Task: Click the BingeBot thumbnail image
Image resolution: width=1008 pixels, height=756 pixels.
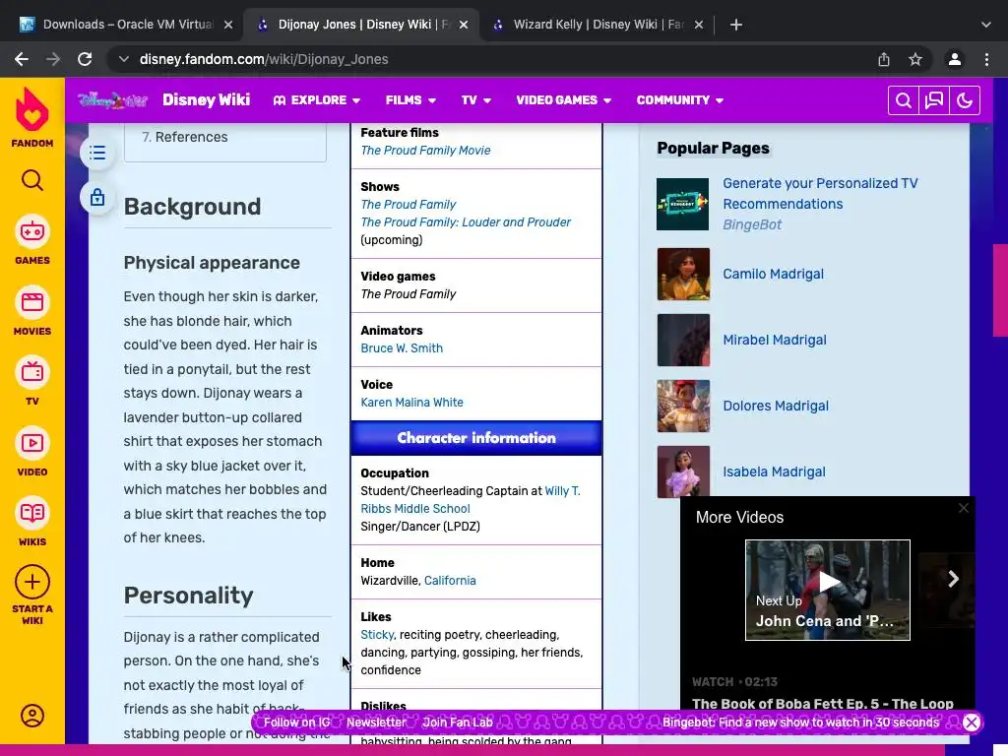Action: click(683, 204)
